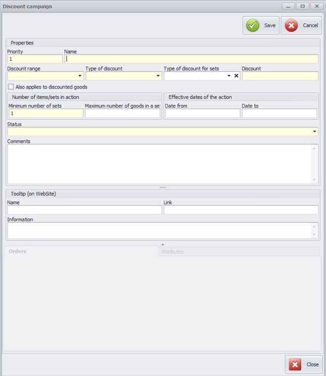The height and width of the screenshot is (376, 326).
Task: Click the red X Cancel icon
Action: pyautogui.click(x=291, y=25)
